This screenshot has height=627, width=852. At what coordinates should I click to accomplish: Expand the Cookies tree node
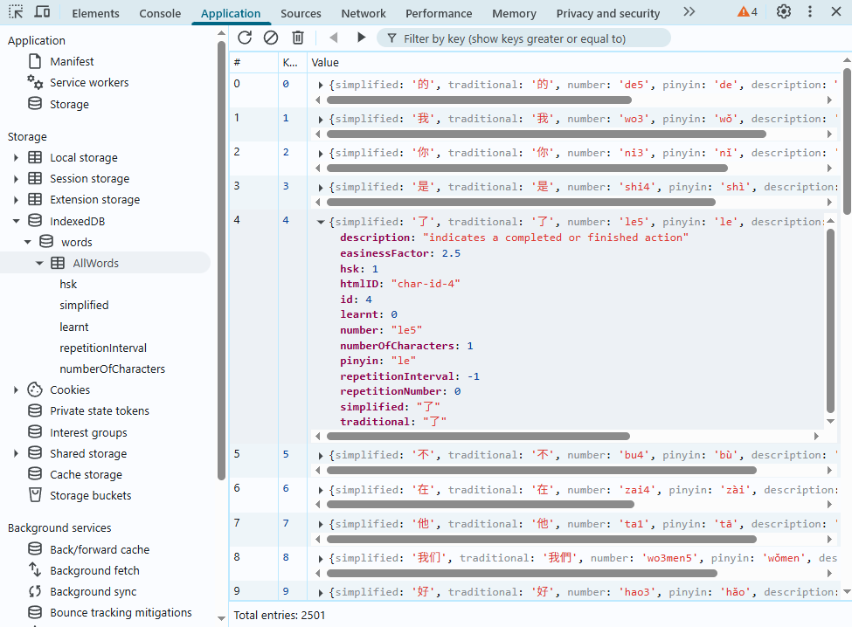point(16,390)
